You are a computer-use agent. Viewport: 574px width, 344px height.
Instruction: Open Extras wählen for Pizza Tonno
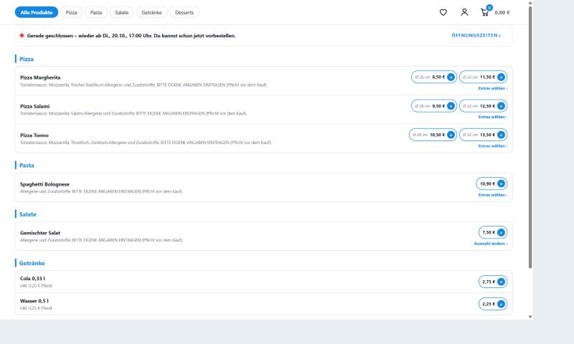click(493, 146)
